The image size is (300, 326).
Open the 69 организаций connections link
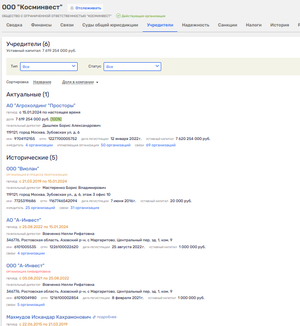(161, 145)
